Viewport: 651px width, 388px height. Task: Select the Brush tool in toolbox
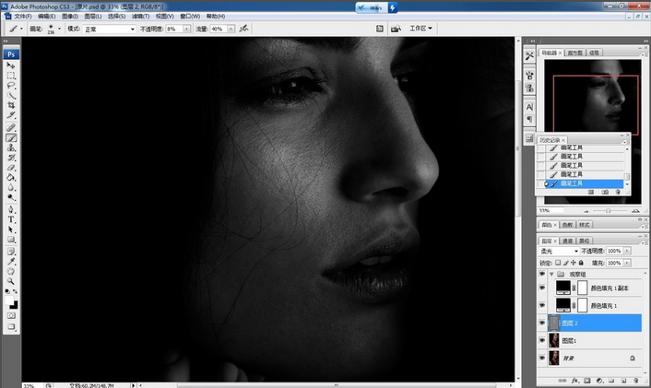click(x=11, y=137)
